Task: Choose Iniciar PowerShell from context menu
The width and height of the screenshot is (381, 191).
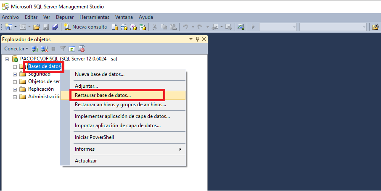Action: click(x=123, y=137)
